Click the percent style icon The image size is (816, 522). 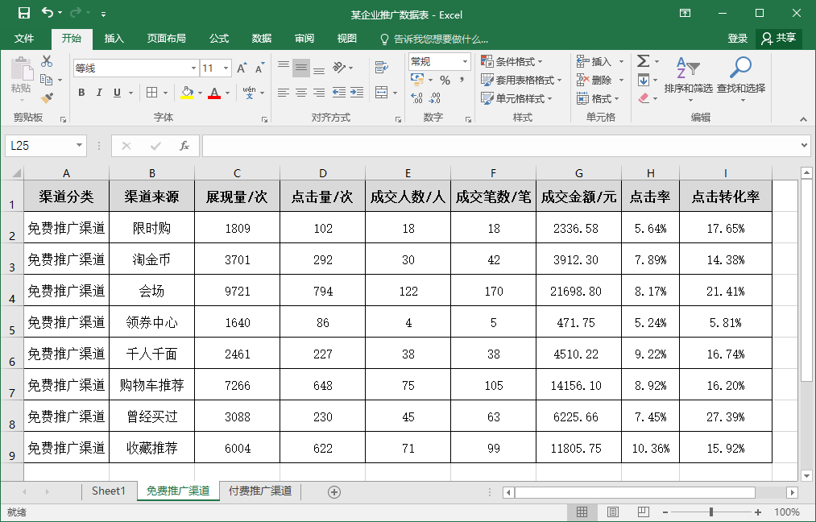tap(444, 80)
